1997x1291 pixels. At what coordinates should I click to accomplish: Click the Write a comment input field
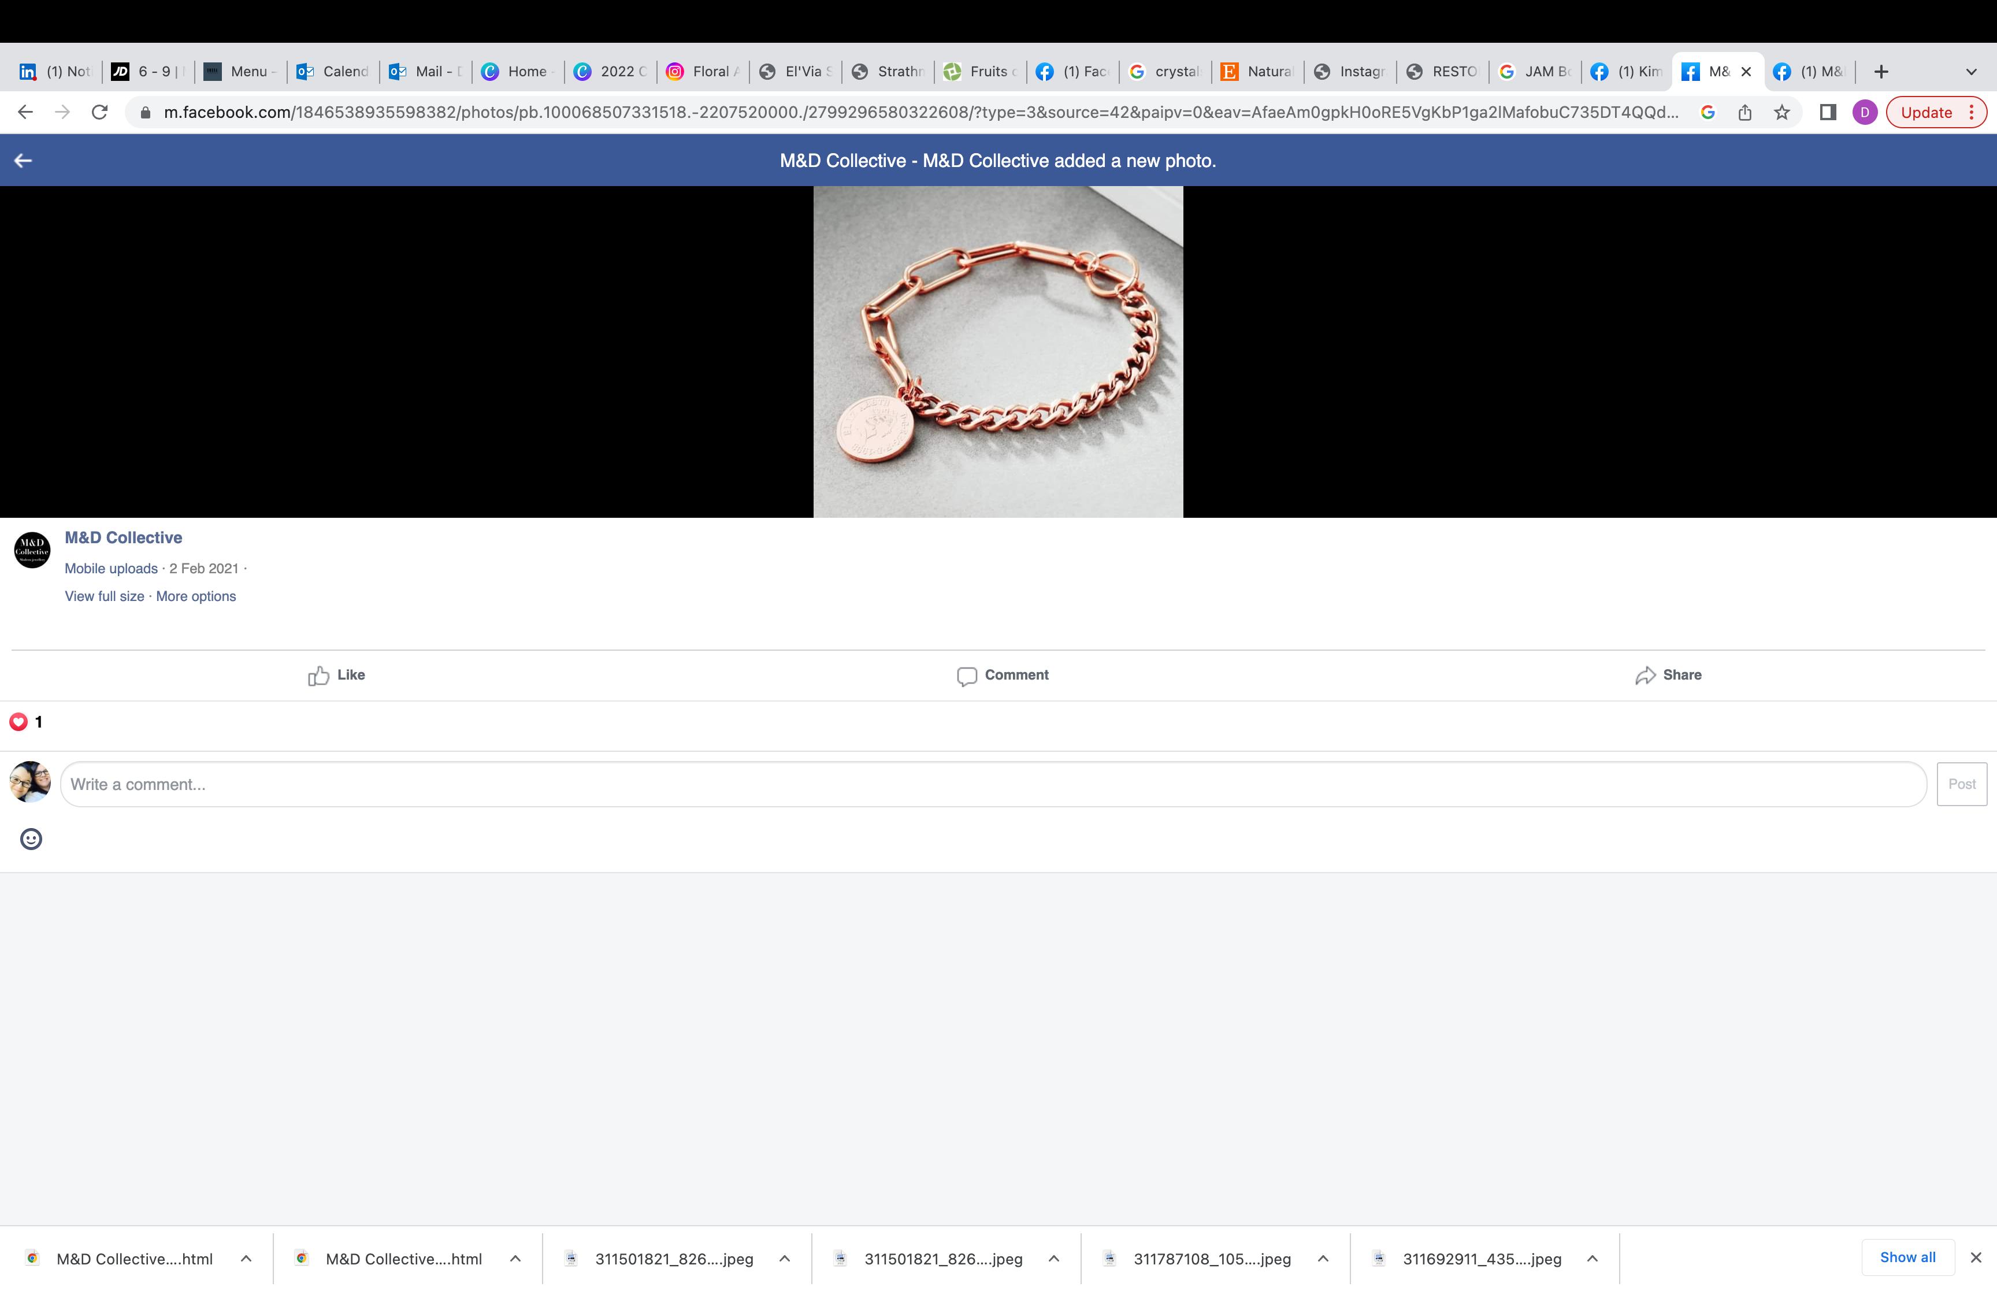pyautogui.click(x=993, y=785)
